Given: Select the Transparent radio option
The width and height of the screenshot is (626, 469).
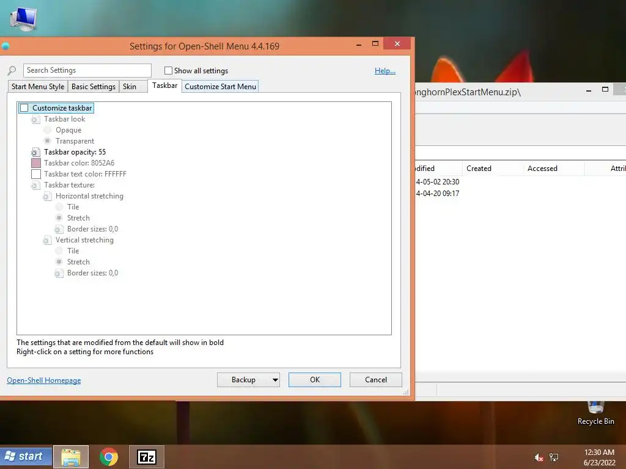Looking at the screenshot, I should [x=48, y=141].
